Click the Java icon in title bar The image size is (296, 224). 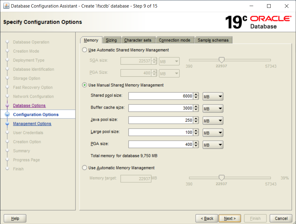(x=6, y=6)
